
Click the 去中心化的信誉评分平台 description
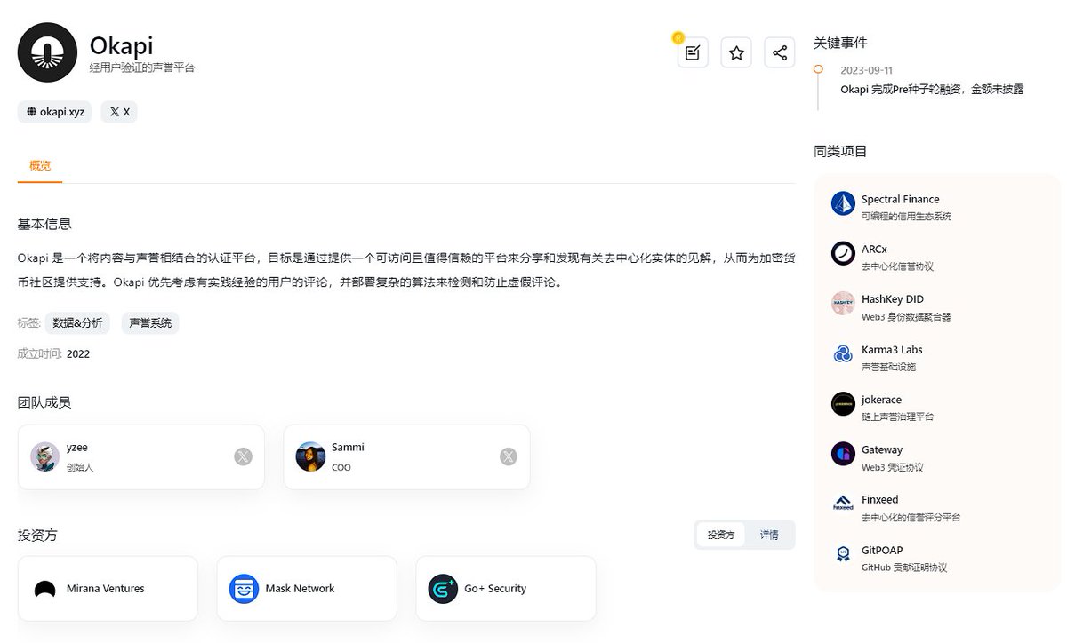click(911, 517)
